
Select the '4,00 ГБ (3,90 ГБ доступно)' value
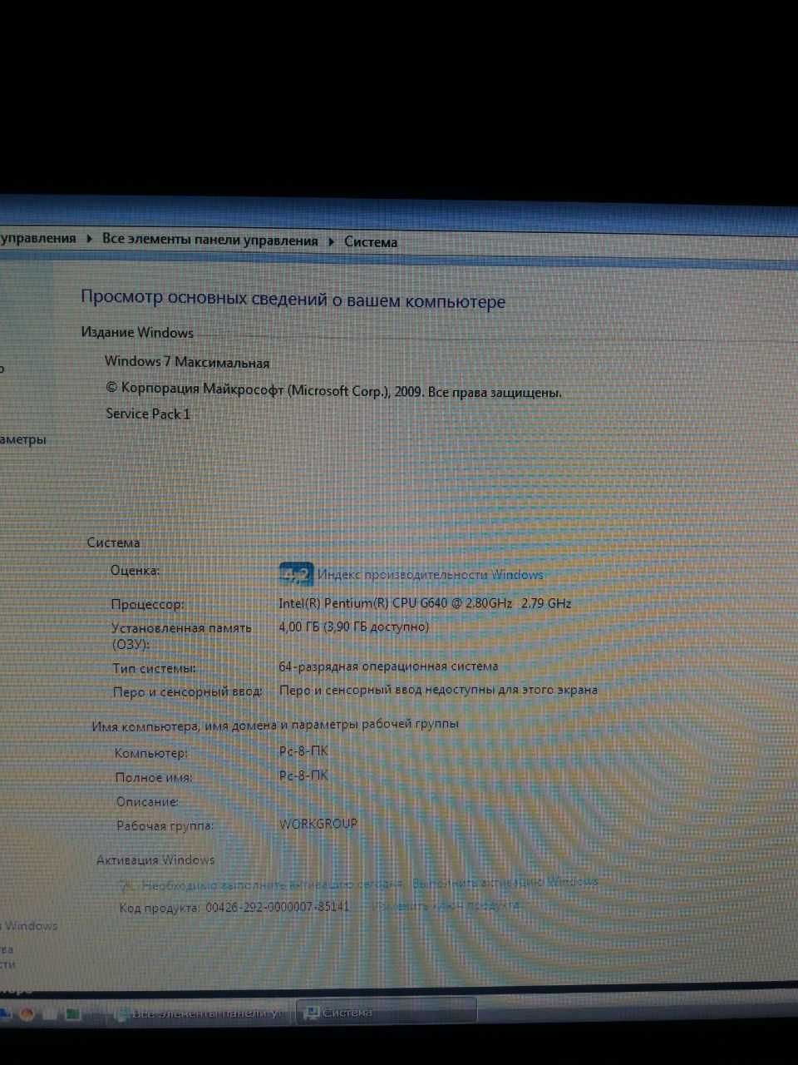tap(354, 627)
